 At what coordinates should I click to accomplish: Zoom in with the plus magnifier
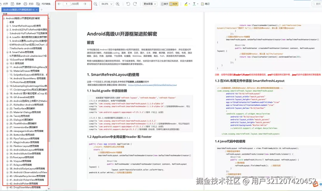pyautogui.click(x=118, y=4)
